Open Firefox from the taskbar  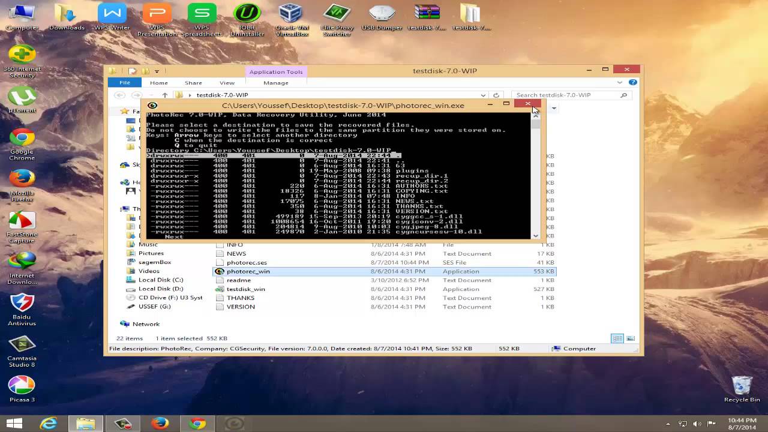tap(160, 424)
